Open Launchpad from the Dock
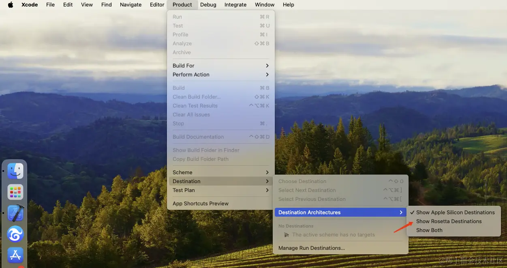 coord(15,192)
